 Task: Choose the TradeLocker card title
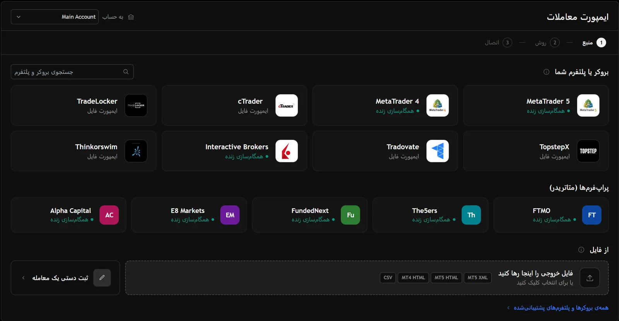click(x=97, y=101)
